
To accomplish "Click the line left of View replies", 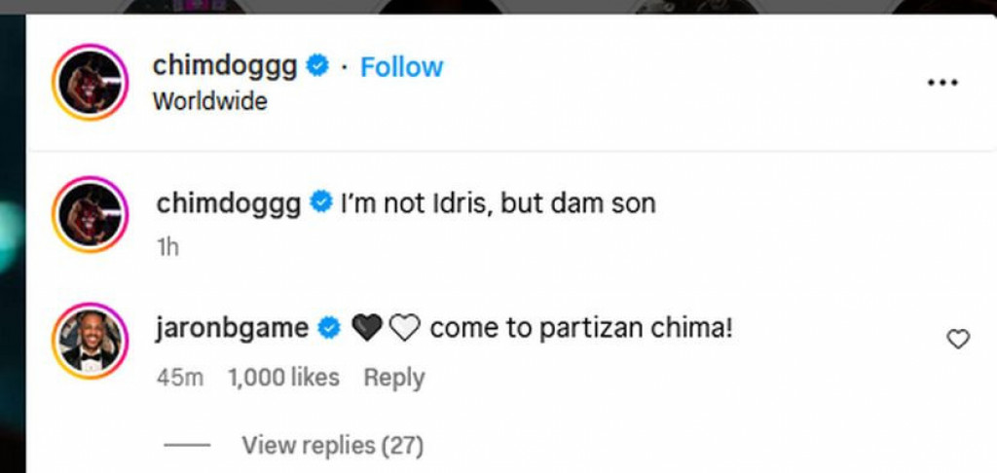I will coord(187,446).
